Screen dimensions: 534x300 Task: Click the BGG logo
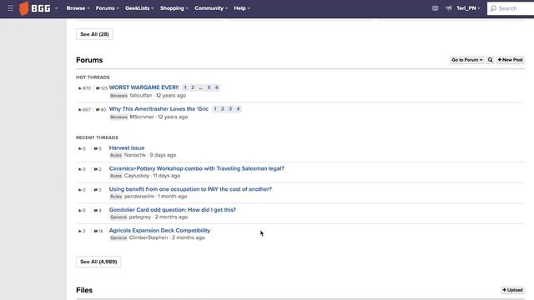35,8
